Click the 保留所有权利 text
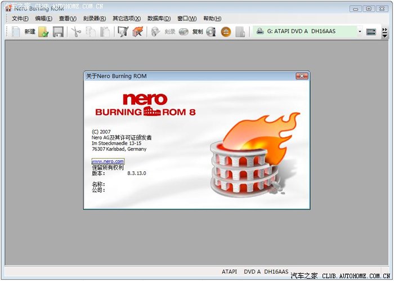 [108, 167]
